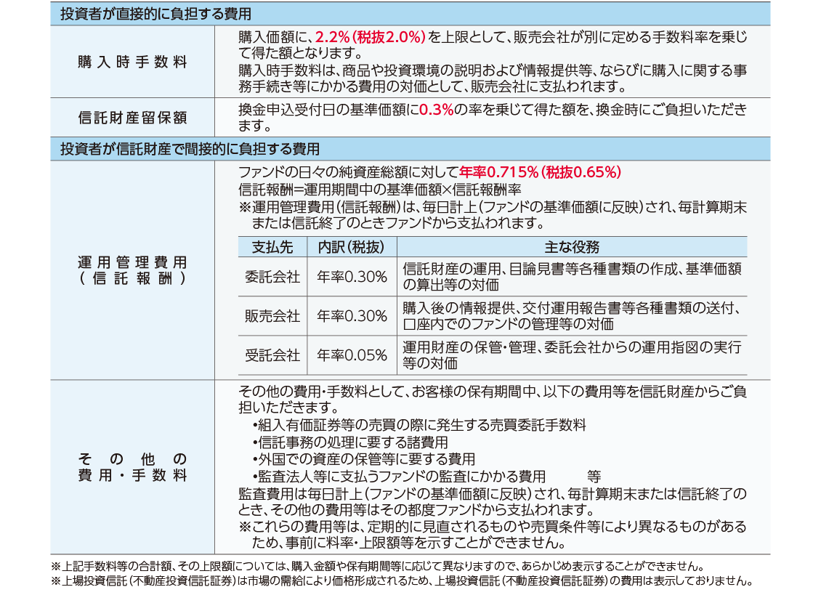This screenshot has height=595, width=821.
Task: Click the red 2.2%(税抜2.0%) rate text
Action: (370, 36)
